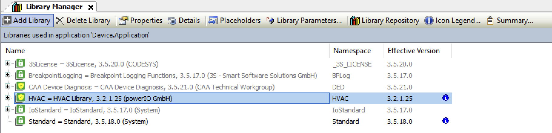Screen dimensions: 552x133
Task: Click the Name column header
Action: click(x=15, y=51)
